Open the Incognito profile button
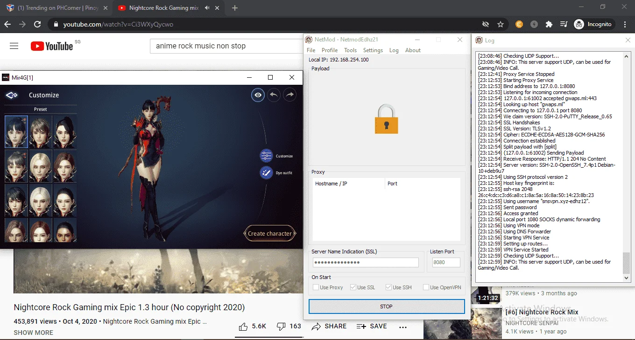The image size is (635, 340). pos(593,24)
